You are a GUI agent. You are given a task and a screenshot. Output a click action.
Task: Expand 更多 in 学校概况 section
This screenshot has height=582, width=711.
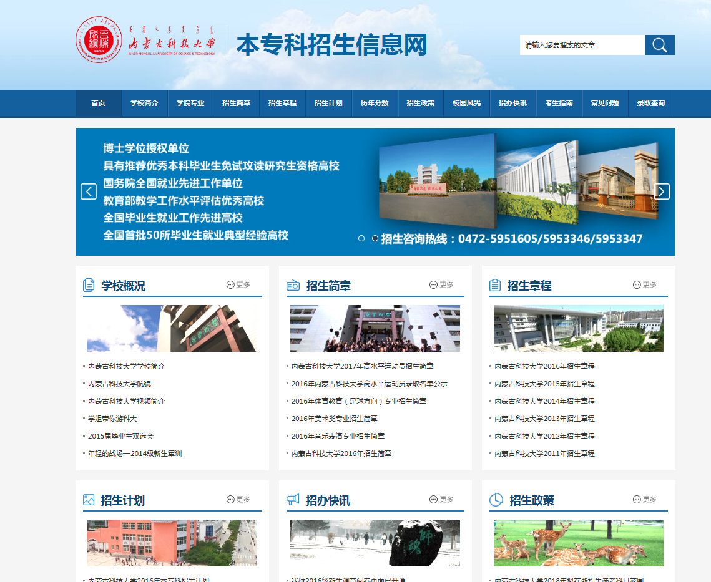pyautogui.click(x=238, y=285)
